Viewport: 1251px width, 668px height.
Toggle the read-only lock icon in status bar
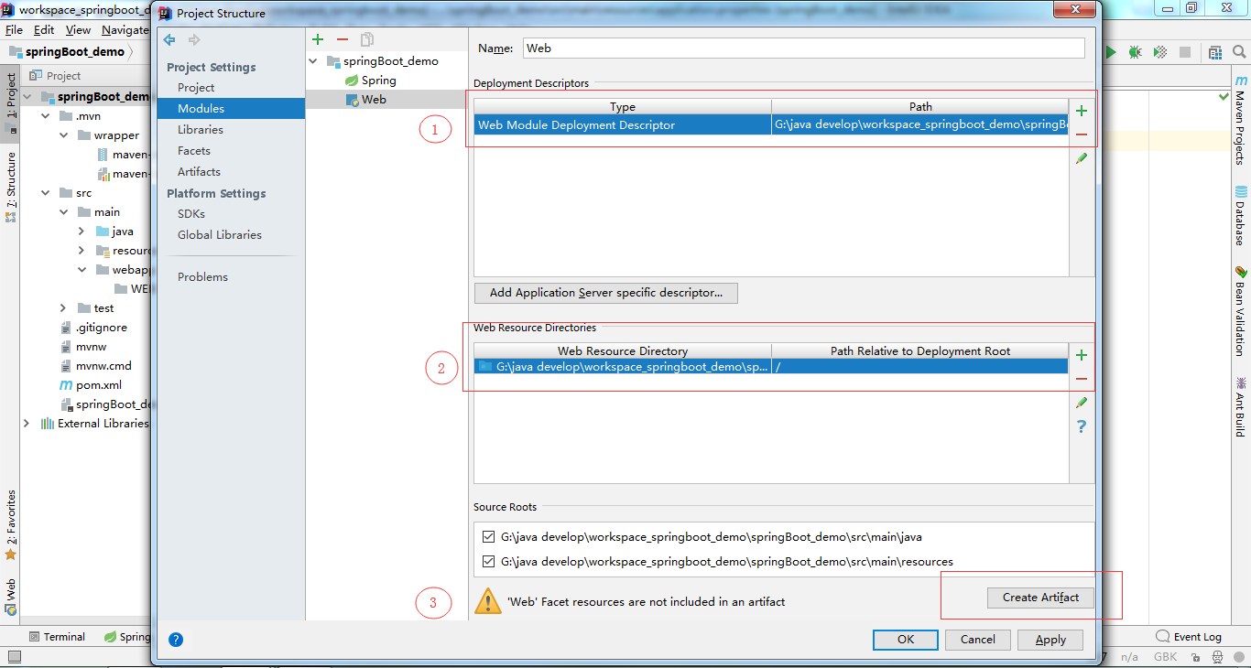click(1196, 657)
